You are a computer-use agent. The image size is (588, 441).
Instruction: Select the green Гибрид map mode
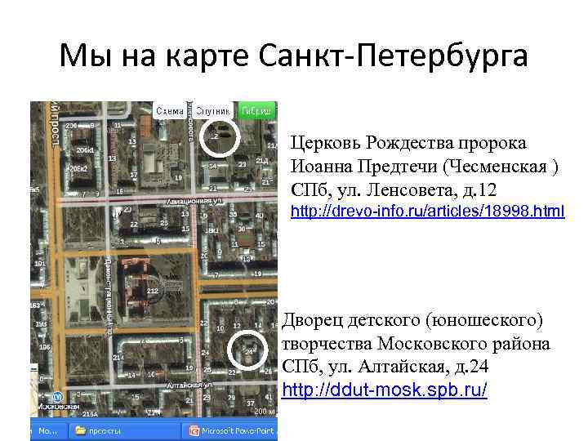[x=256, y=111]
